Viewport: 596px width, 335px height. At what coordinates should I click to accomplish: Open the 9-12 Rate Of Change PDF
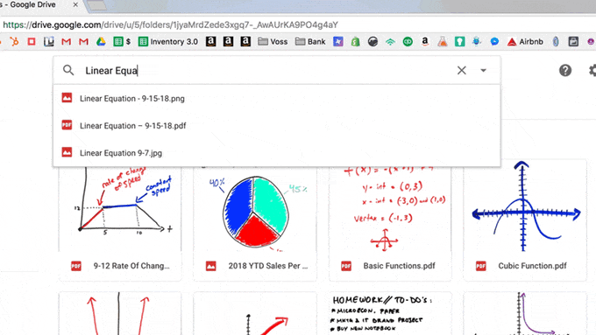pos(120,220)
